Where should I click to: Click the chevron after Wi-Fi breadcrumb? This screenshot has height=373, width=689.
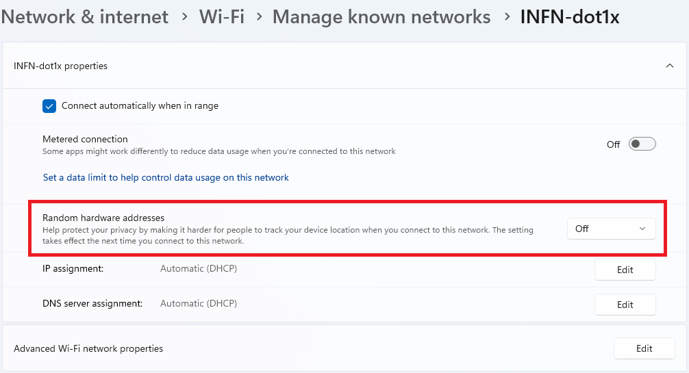tap(259, 17)
